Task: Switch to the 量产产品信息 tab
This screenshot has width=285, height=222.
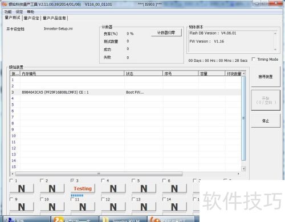Action: 54,18
